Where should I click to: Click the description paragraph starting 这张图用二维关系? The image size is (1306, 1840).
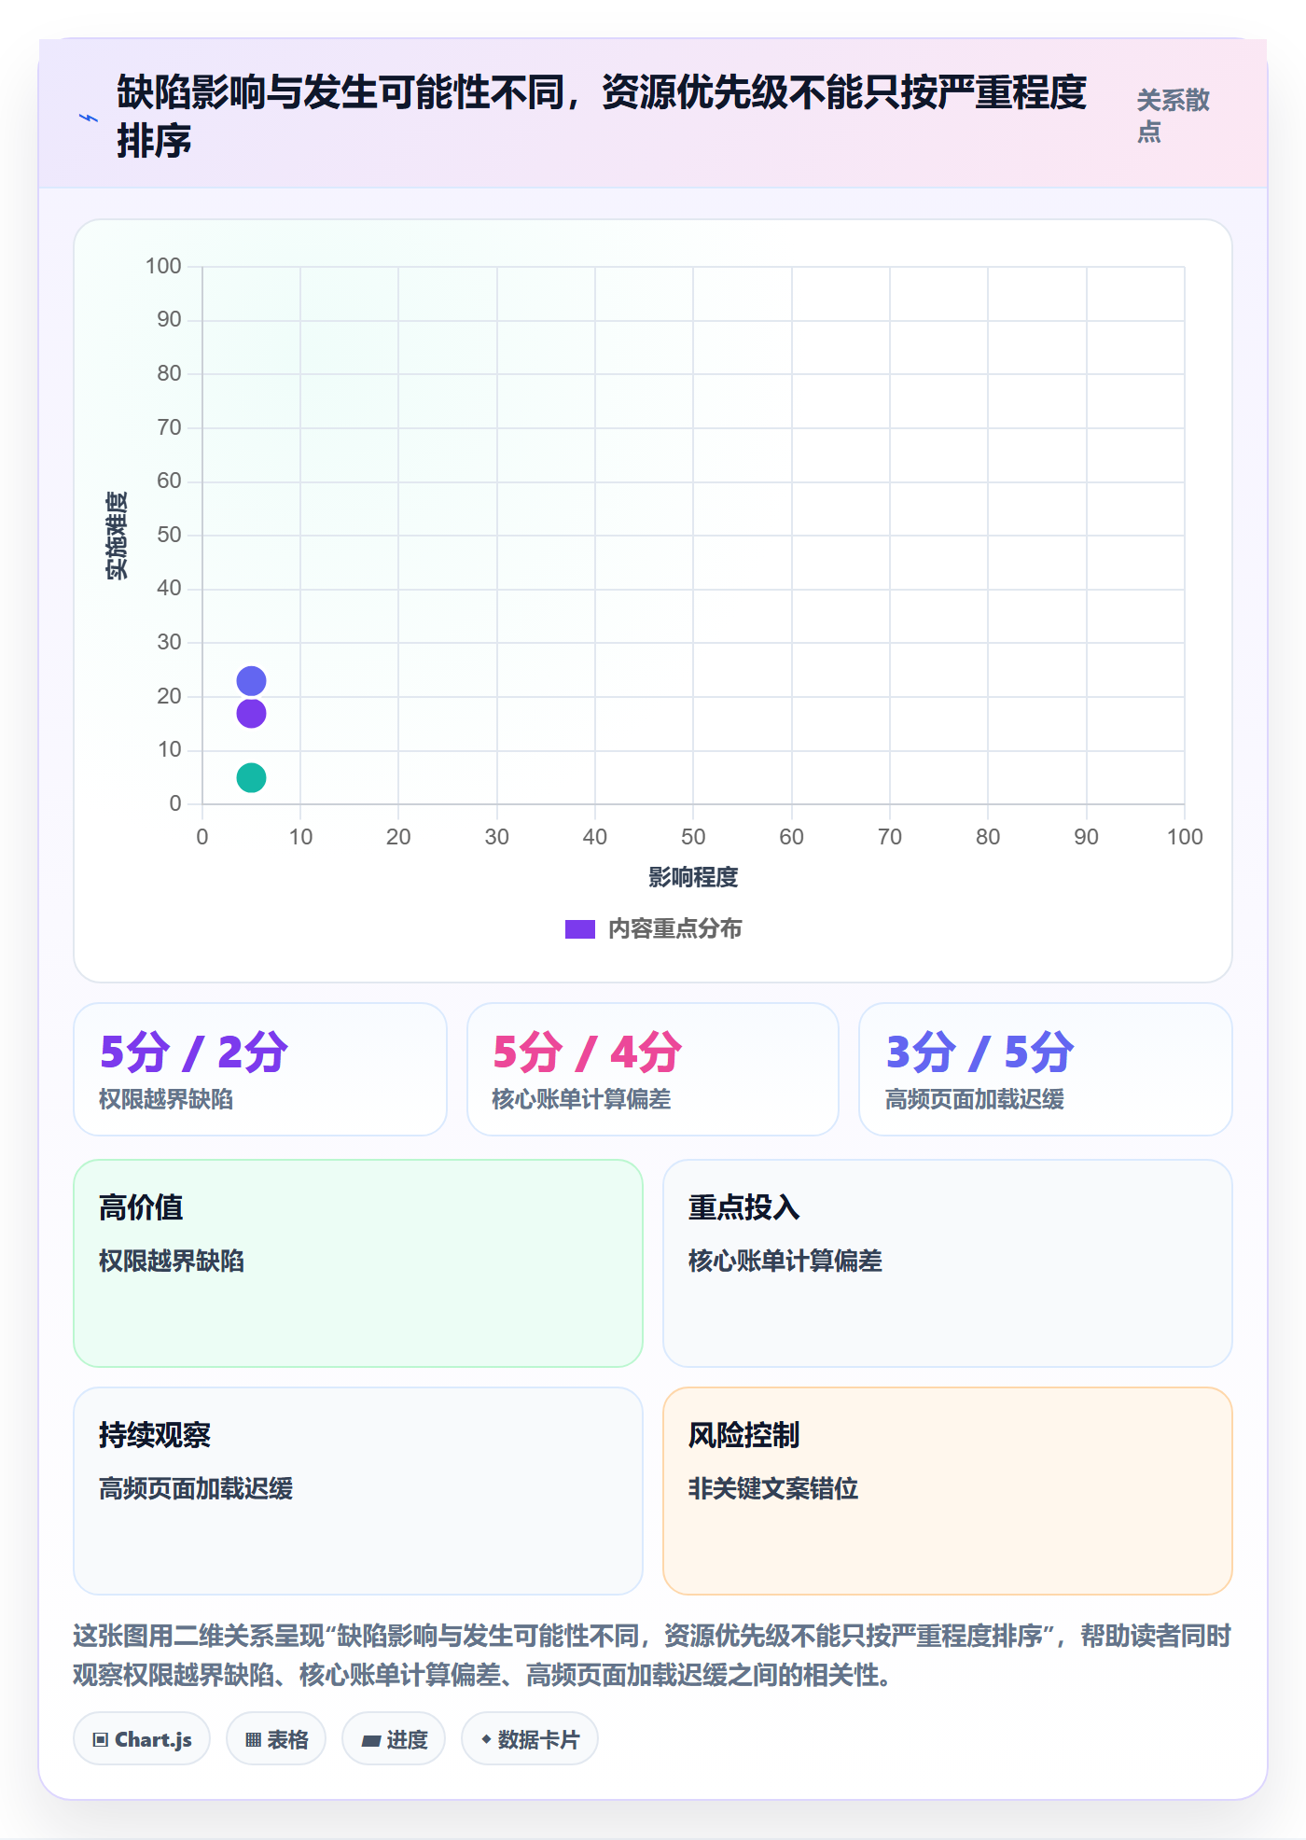point(652,1655)
